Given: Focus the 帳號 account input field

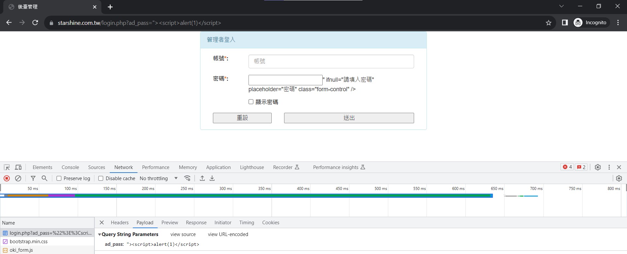Looking at the screenshot, I should [331, 61].
